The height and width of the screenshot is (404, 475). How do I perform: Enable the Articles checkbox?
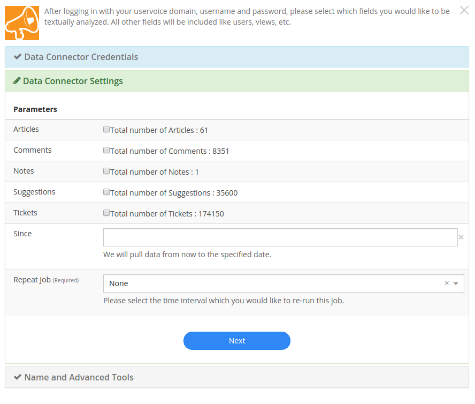coord(106,129)
